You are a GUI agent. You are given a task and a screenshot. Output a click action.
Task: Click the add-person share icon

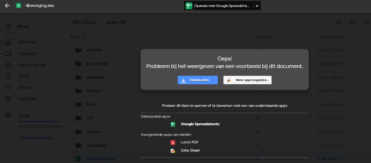click(352, 23)
